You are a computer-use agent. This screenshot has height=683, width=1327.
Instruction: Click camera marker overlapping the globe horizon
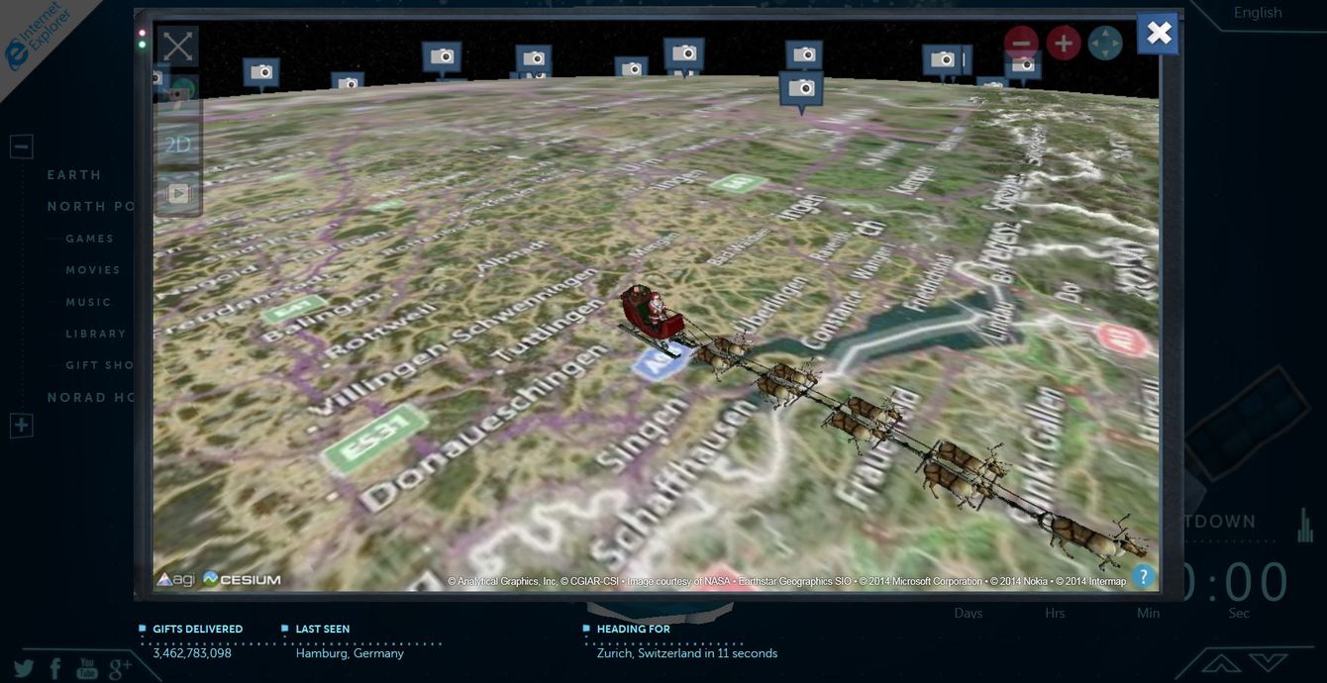point(801,90)
